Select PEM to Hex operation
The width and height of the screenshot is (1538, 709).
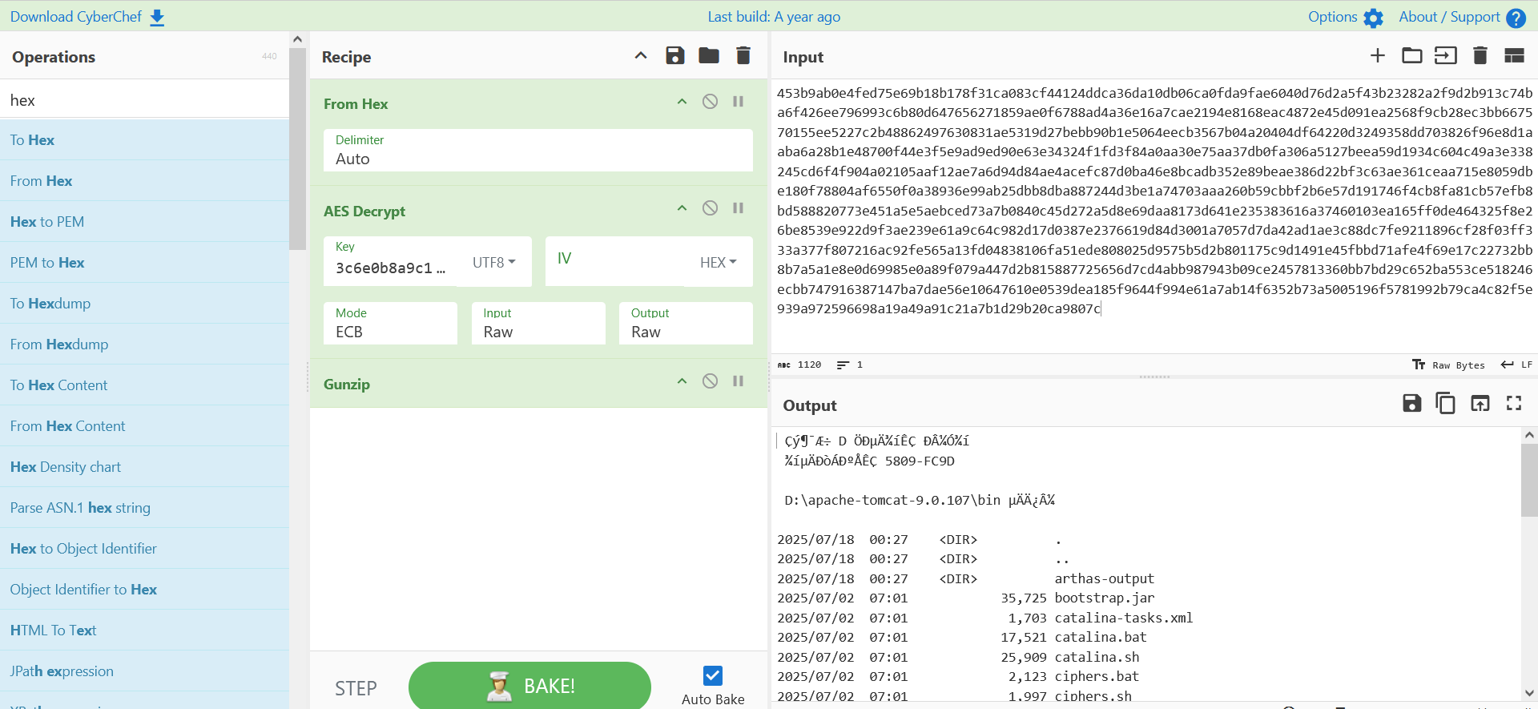click(x=144, y=263)
